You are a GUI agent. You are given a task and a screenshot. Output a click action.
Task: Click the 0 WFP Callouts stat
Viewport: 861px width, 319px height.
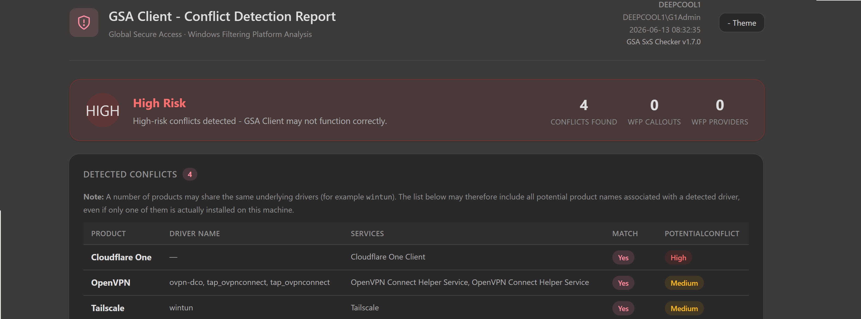pyautogui.click(x=654, y=112)
